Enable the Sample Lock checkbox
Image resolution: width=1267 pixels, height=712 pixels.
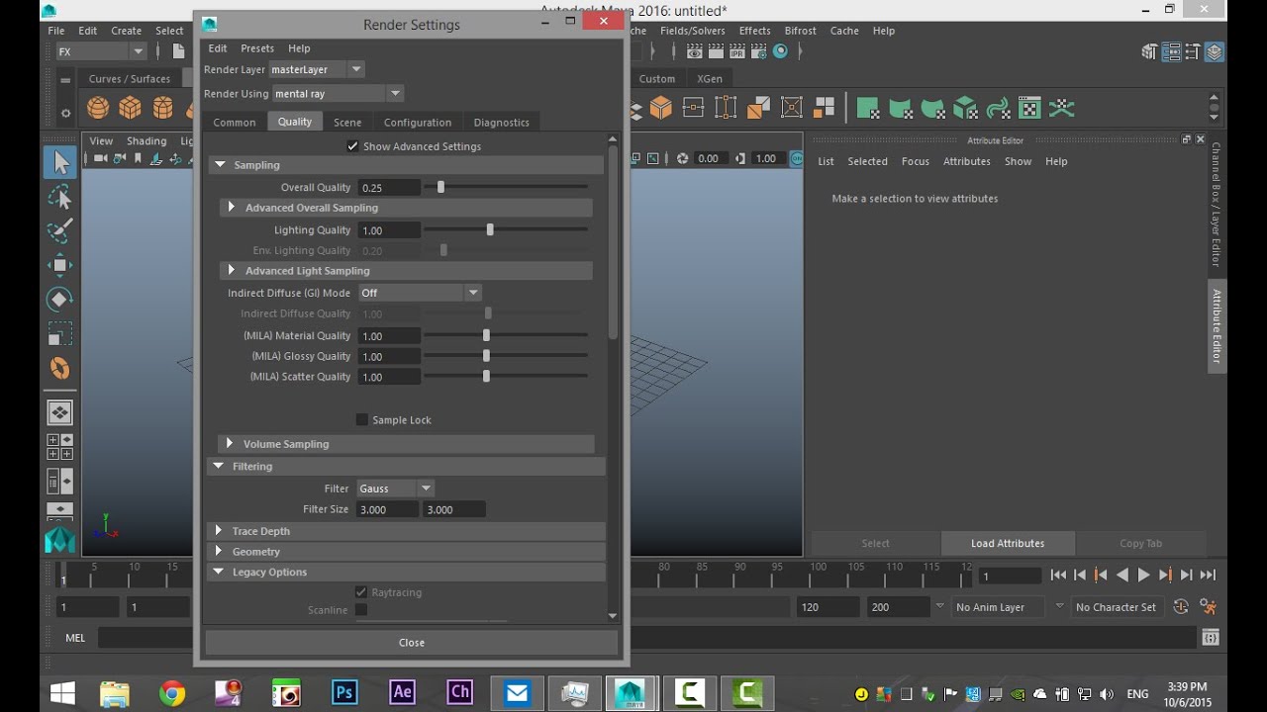pyautogui.click(x=361, y=419)
